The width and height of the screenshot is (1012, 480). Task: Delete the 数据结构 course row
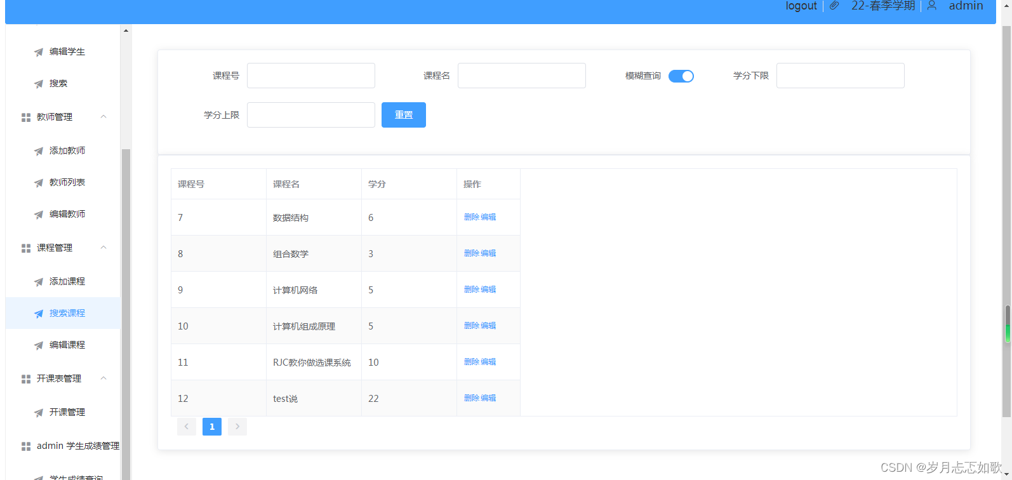pos(472,217)
